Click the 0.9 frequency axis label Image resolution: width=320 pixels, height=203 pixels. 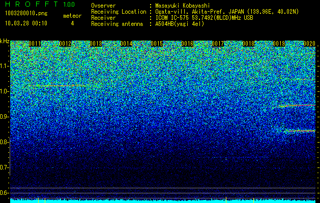(x=5, y=117)
